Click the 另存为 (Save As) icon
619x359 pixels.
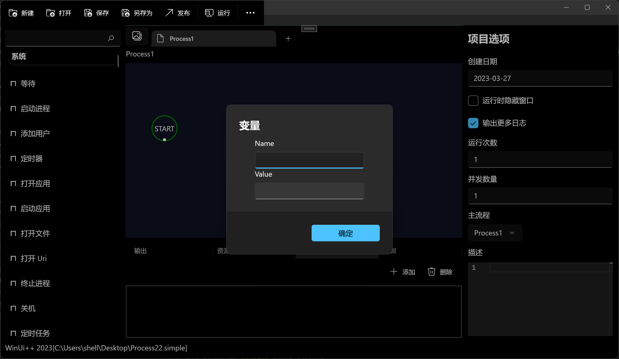point(125,13)
